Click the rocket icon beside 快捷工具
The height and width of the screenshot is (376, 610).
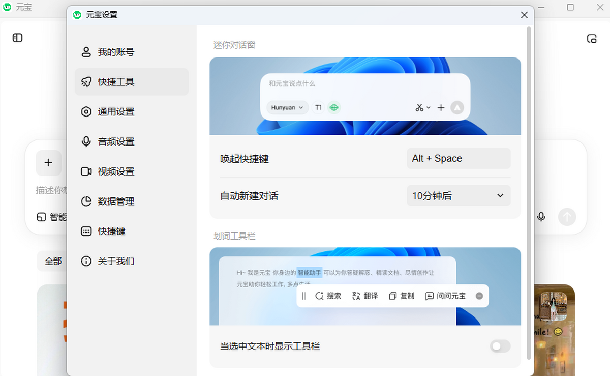[x=86, y=82]
